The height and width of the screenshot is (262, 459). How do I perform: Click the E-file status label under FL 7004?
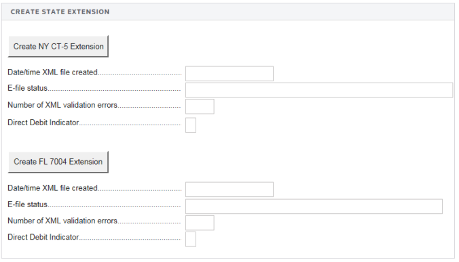tap(28, 204)
